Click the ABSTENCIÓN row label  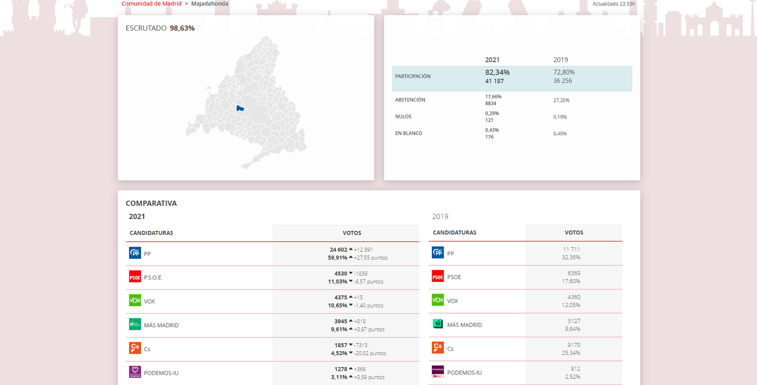pos(410,100)
